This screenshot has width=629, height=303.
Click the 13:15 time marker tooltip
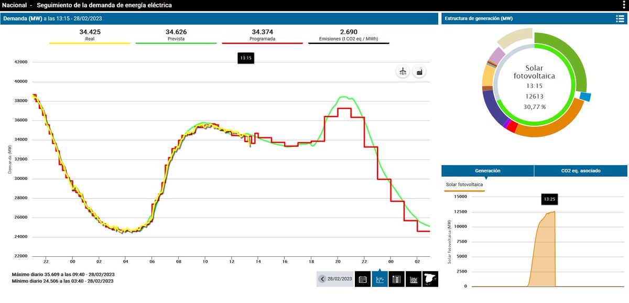(x=246, y=58)
